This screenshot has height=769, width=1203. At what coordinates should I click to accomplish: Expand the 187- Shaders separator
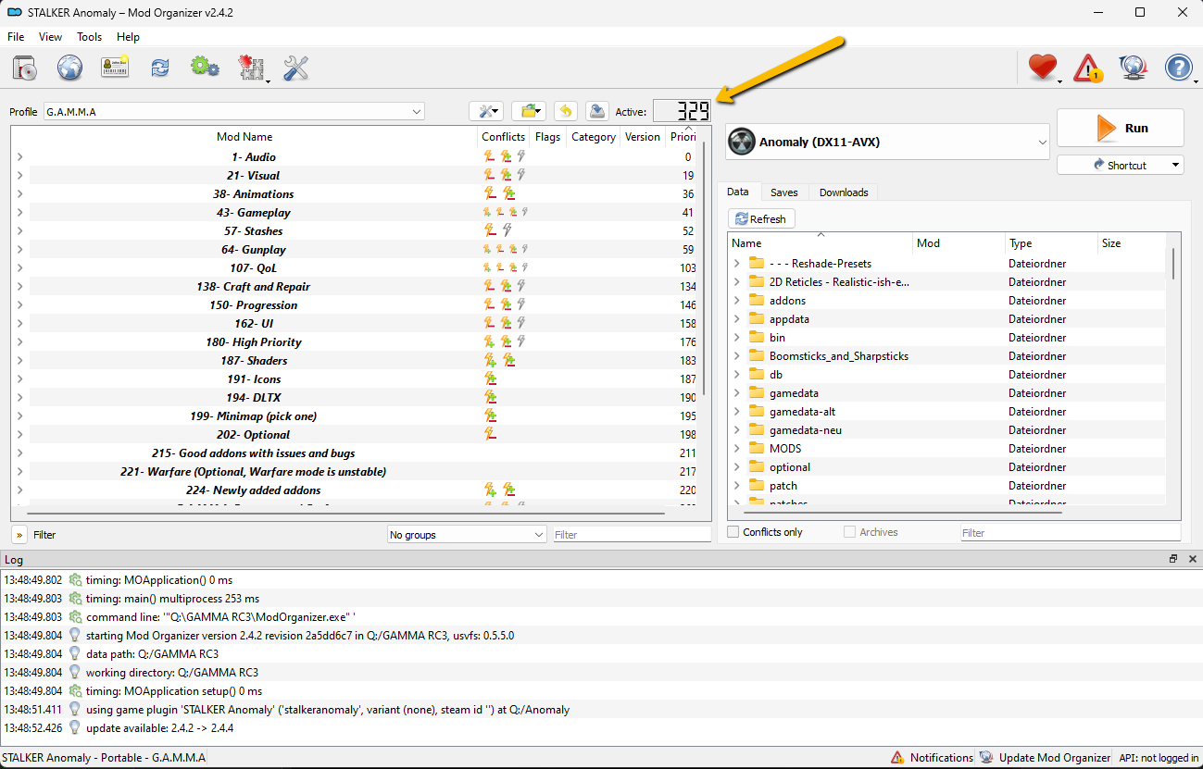[x=19, y=361]
